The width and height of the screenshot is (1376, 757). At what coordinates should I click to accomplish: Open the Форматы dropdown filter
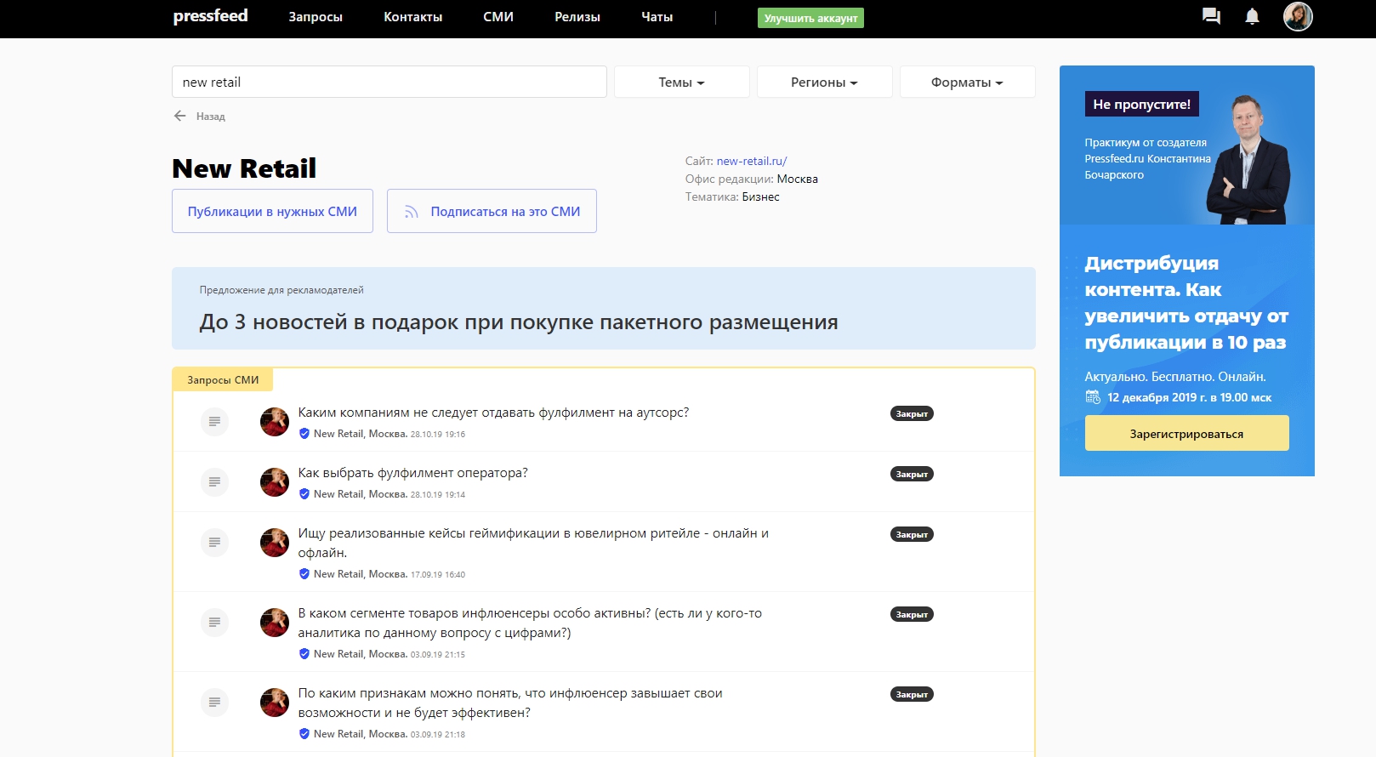967,83
